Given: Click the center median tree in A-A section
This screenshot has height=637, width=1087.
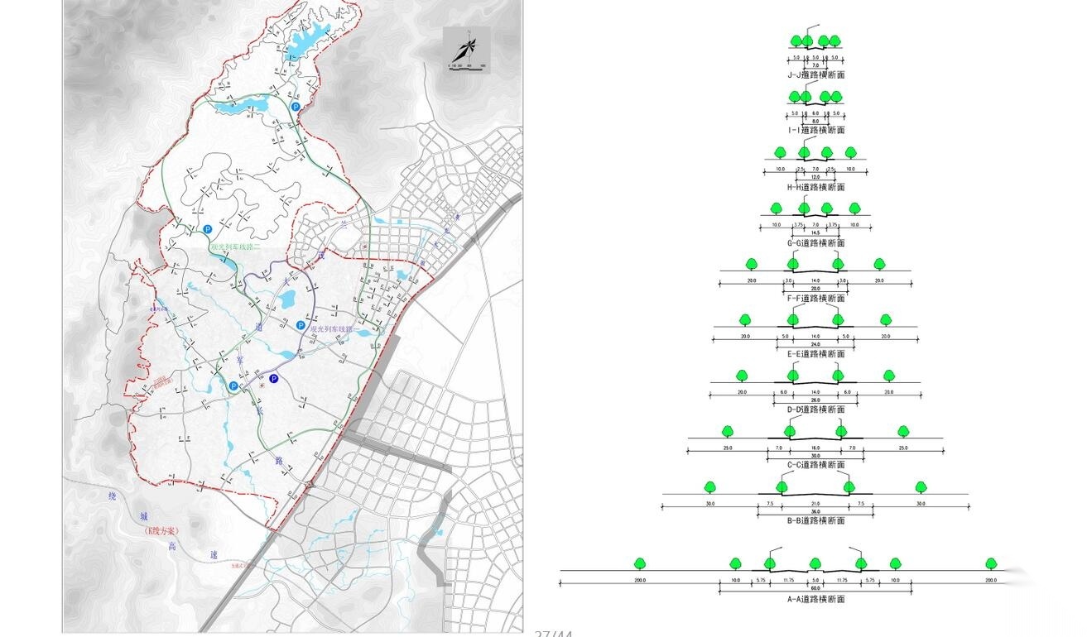Looking at the screenshot, I should [815, 563].
